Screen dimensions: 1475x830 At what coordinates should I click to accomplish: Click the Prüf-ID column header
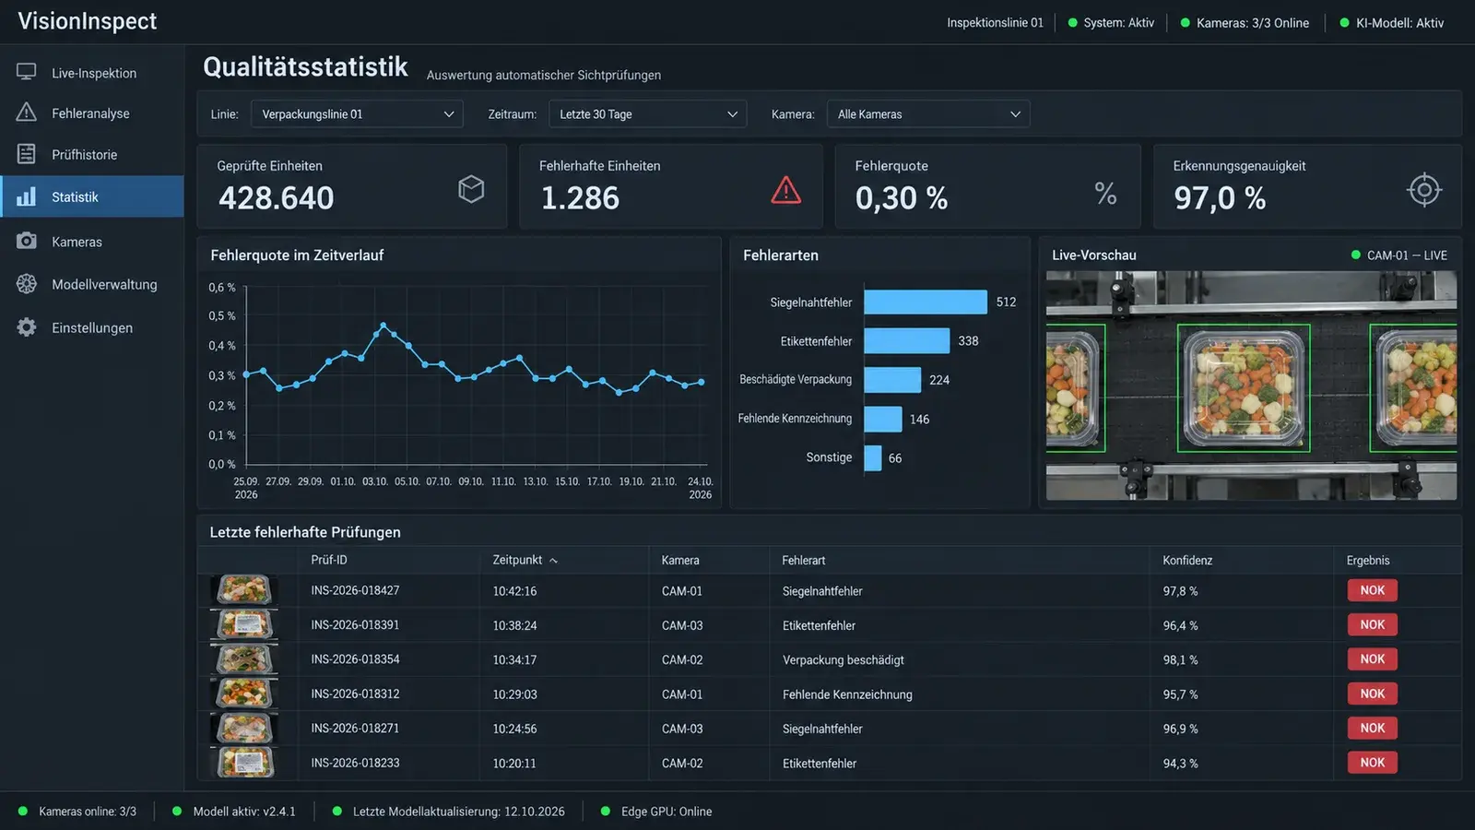tap(329, 561)
